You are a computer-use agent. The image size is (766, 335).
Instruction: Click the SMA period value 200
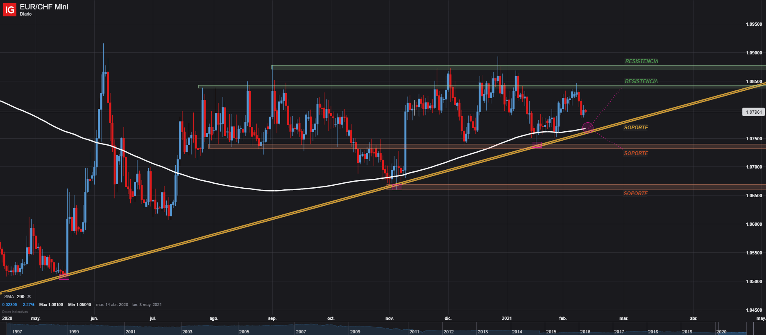[20, 297]
